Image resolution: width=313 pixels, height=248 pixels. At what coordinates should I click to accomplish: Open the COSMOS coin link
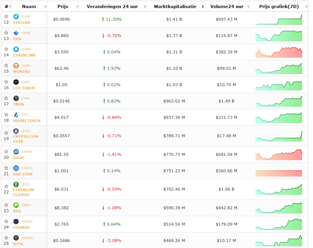click(21, 227)
